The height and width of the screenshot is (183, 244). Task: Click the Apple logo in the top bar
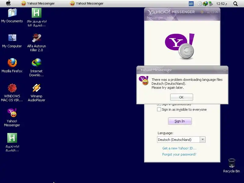click(9, 3)
